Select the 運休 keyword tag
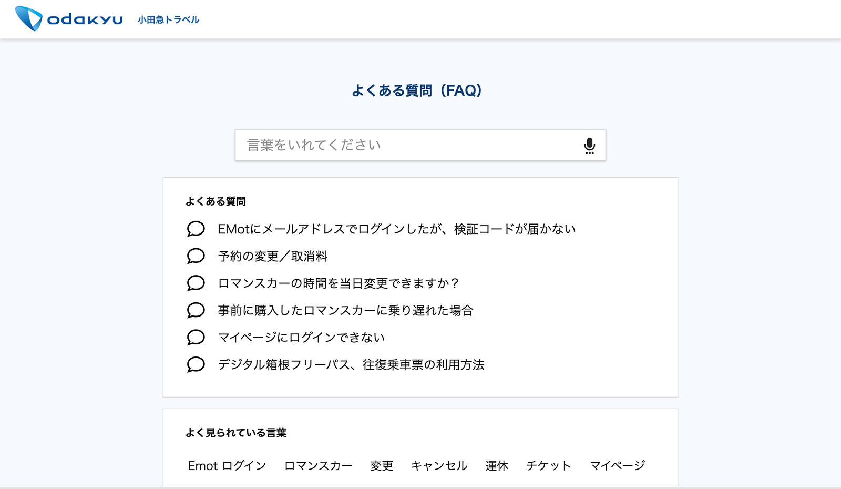The width and height of the screenshot is (841, 489). [497, 465]
